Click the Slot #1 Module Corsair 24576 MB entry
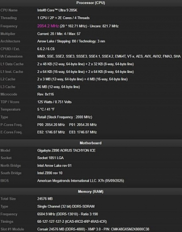This screenshot has height=232, width=182. [x=93, y=229]
